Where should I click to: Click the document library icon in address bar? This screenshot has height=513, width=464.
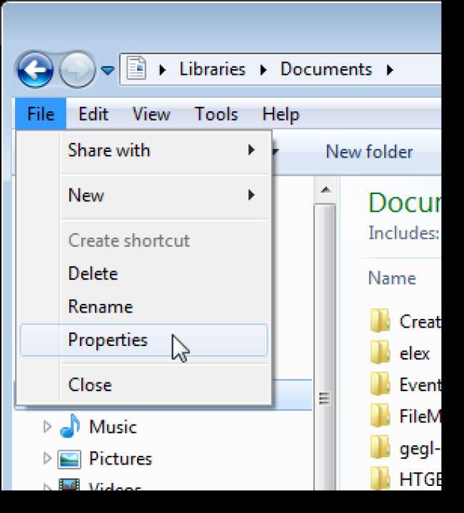tap(136, 68)
